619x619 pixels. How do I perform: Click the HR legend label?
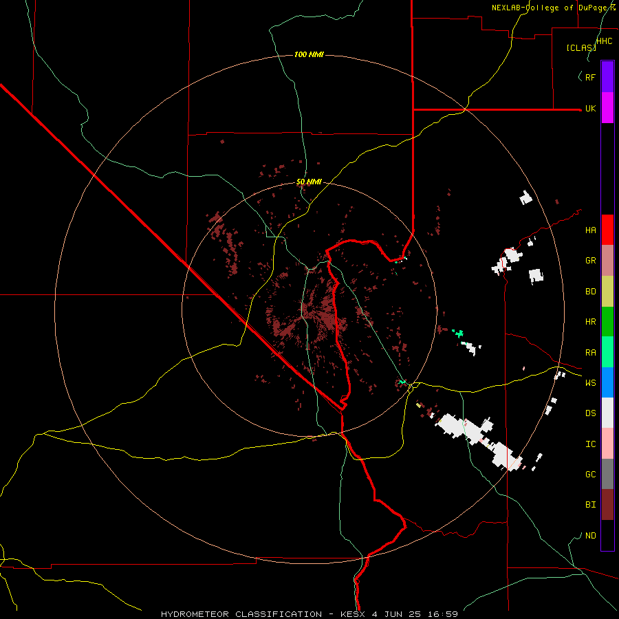591,322
